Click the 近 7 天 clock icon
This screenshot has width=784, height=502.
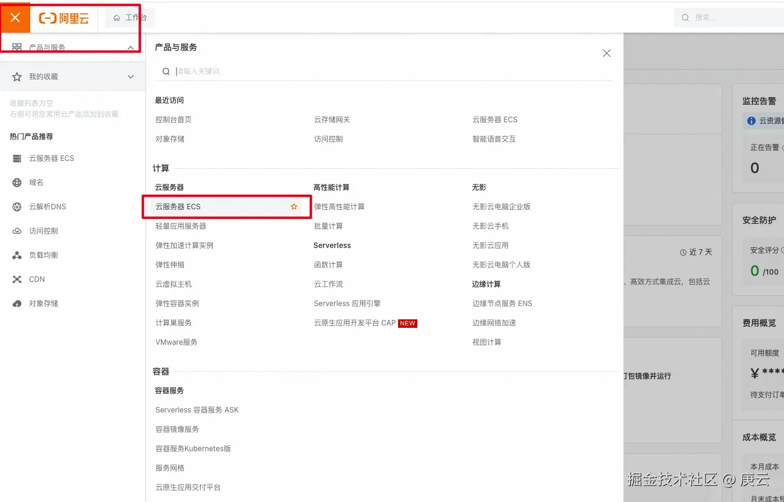click(x=684, y=252)
